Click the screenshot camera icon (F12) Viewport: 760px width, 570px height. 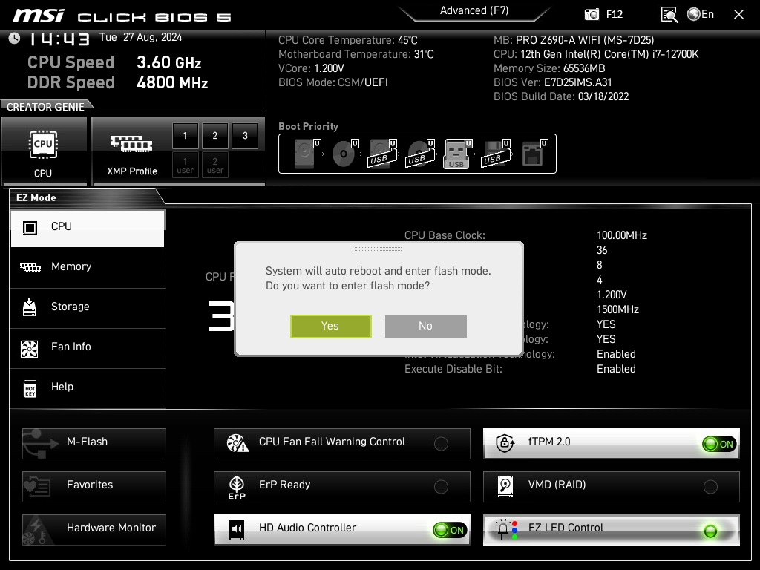(x=592, y=14)
